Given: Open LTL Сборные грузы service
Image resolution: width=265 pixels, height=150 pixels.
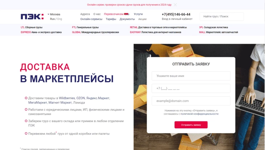Looking at the screenshot, I should point(32,27).
